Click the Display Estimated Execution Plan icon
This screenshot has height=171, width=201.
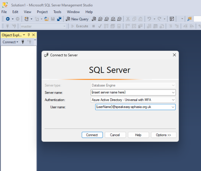click(106, 26)
